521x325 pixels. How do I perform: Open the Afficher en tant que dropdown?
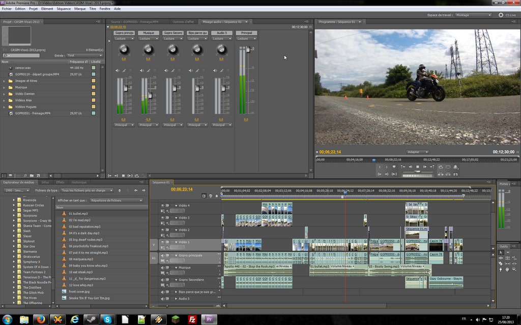pos(117,200)
